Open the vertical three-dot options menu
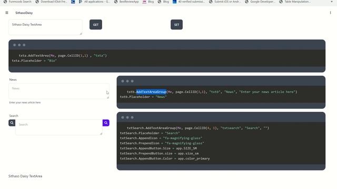Image resolution: width=337 pixels, height=189 pixels. tap(330, 13)
